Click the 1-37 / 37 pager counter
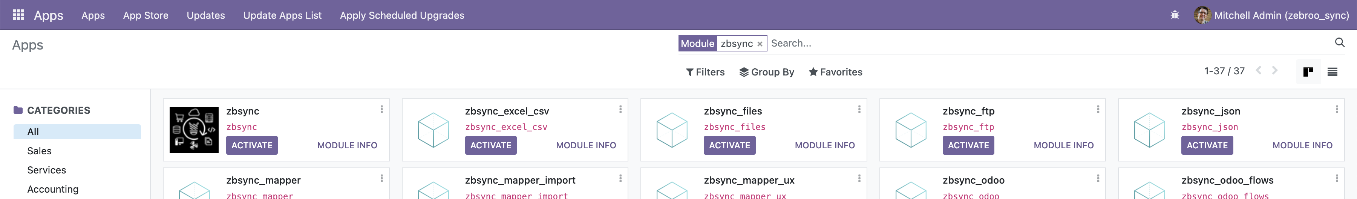The height and width of the screenshot is (199, 1357). pos(1224,71)
